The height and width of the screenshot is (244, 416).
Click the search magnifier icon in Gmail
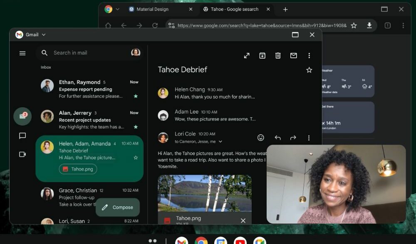[45, 53]
